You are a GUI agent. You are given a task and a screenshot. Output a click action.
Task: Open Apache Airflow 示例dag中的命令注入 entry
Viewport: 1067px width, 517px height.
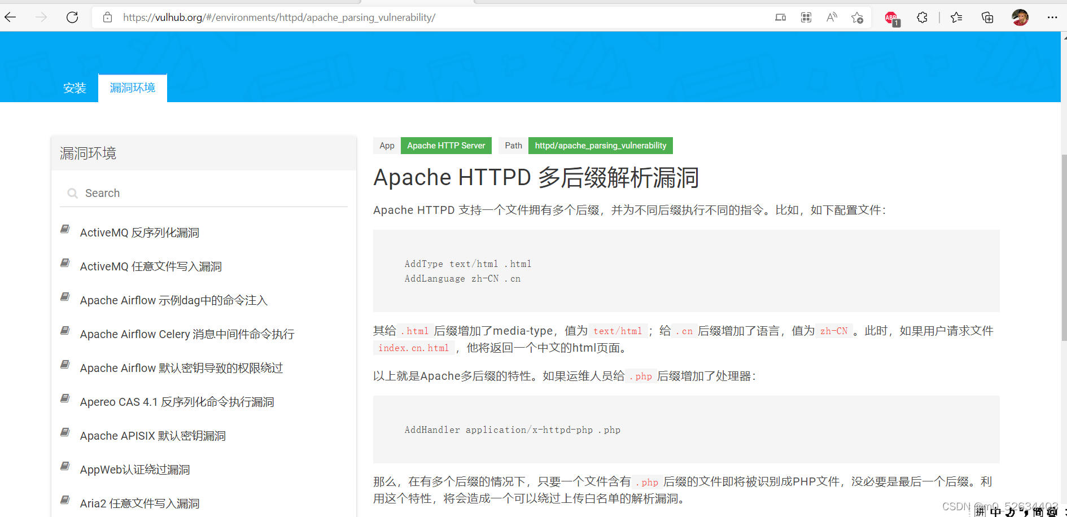pyautogui.click(x=174, y=300)
